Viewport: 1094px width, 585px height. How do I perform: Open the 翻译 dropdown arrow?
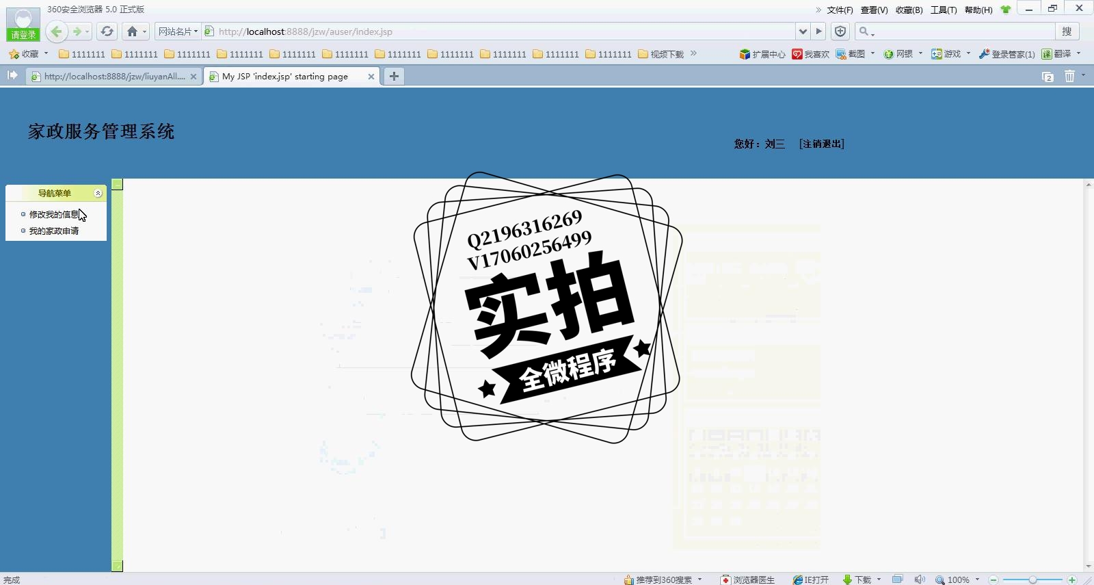point(1078,53)
